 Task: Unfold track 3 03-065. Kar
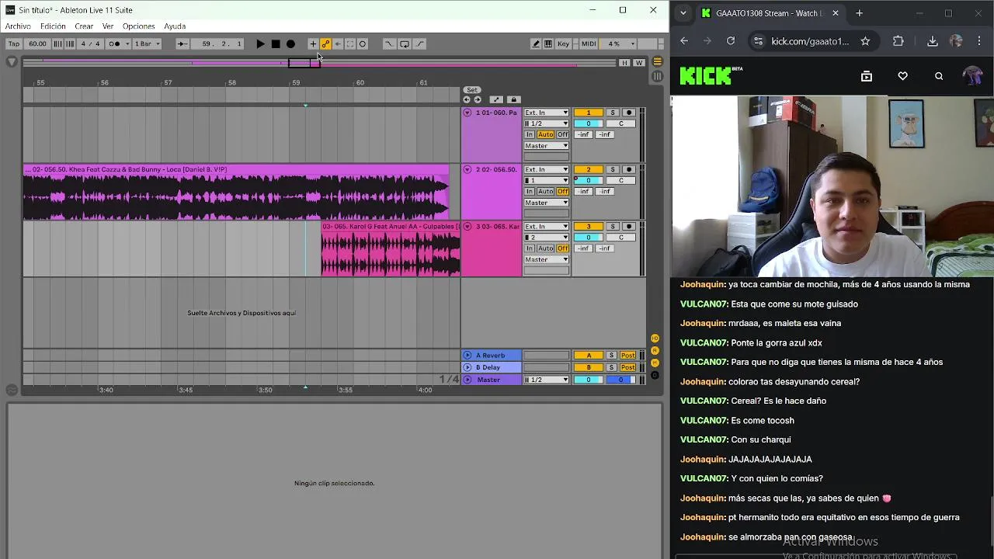tap(467, 226)
